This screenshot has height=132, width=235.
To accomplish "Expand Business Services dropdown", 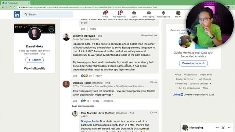I will (x=200, y=84).
